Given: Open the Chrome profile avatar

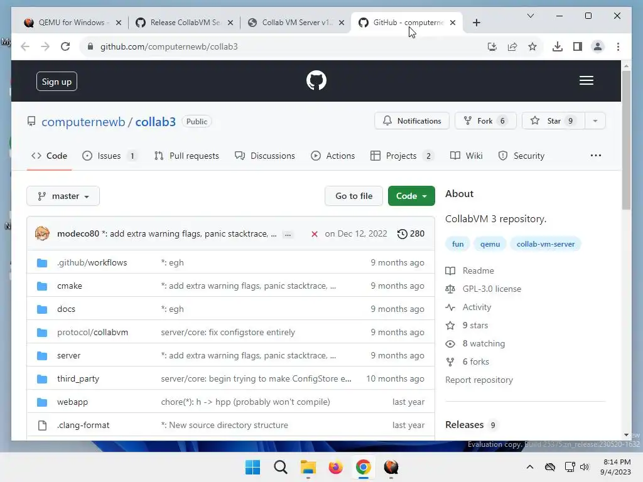Looking at the screenshot, I should click(598, 46).
